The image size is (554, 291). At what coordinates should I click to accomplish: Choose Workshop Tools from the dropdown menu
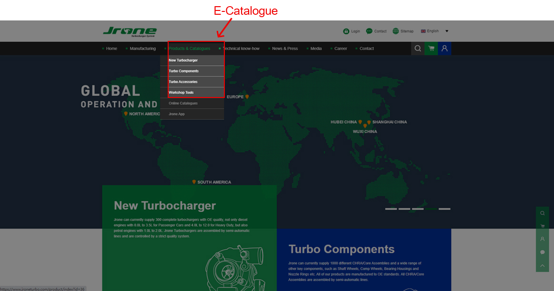192,92
